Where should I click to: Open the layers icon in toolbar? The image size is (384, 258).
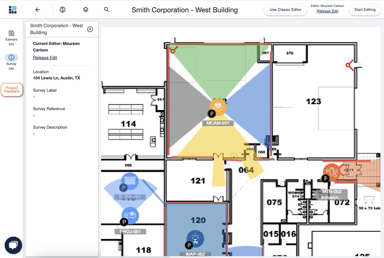[x=85, y=9]
